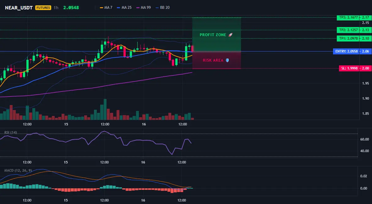Image resolution: width=372 pixels, height=204 pixels.
Task: Click the 15 date label under MACD panel
Action: tap(66, 201)
